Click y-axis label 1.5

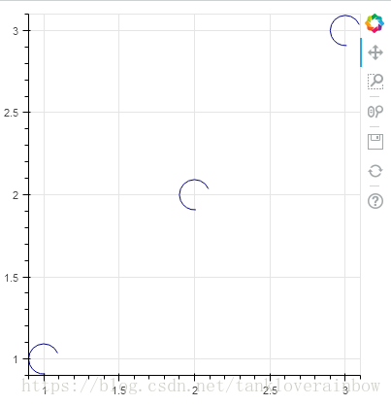point(12,278)
